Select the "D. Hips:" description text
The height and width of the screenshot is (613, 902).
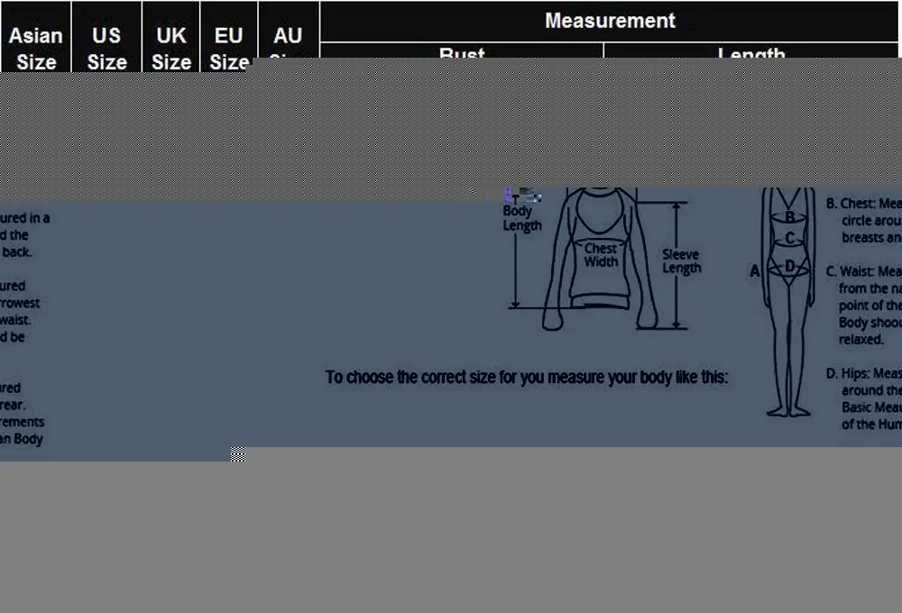tap(863, 398)
